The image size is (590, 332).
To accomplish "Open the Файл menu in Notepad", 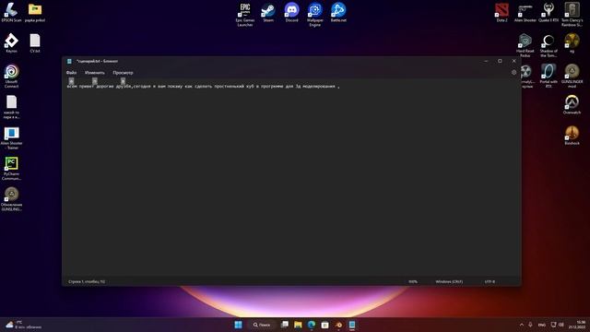I will tap(71, 73).
